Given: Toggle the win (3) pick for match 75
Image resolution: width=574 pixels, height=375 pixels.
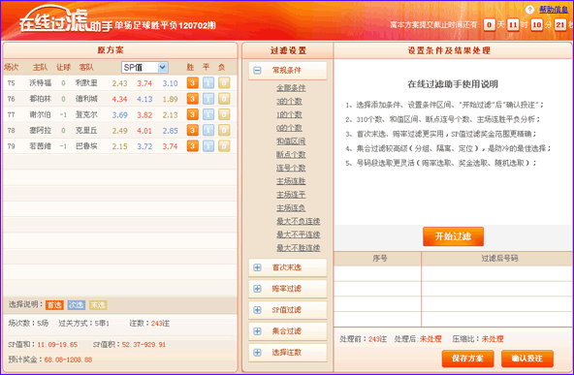Looking at the screenshot, I should coord(193,83).
